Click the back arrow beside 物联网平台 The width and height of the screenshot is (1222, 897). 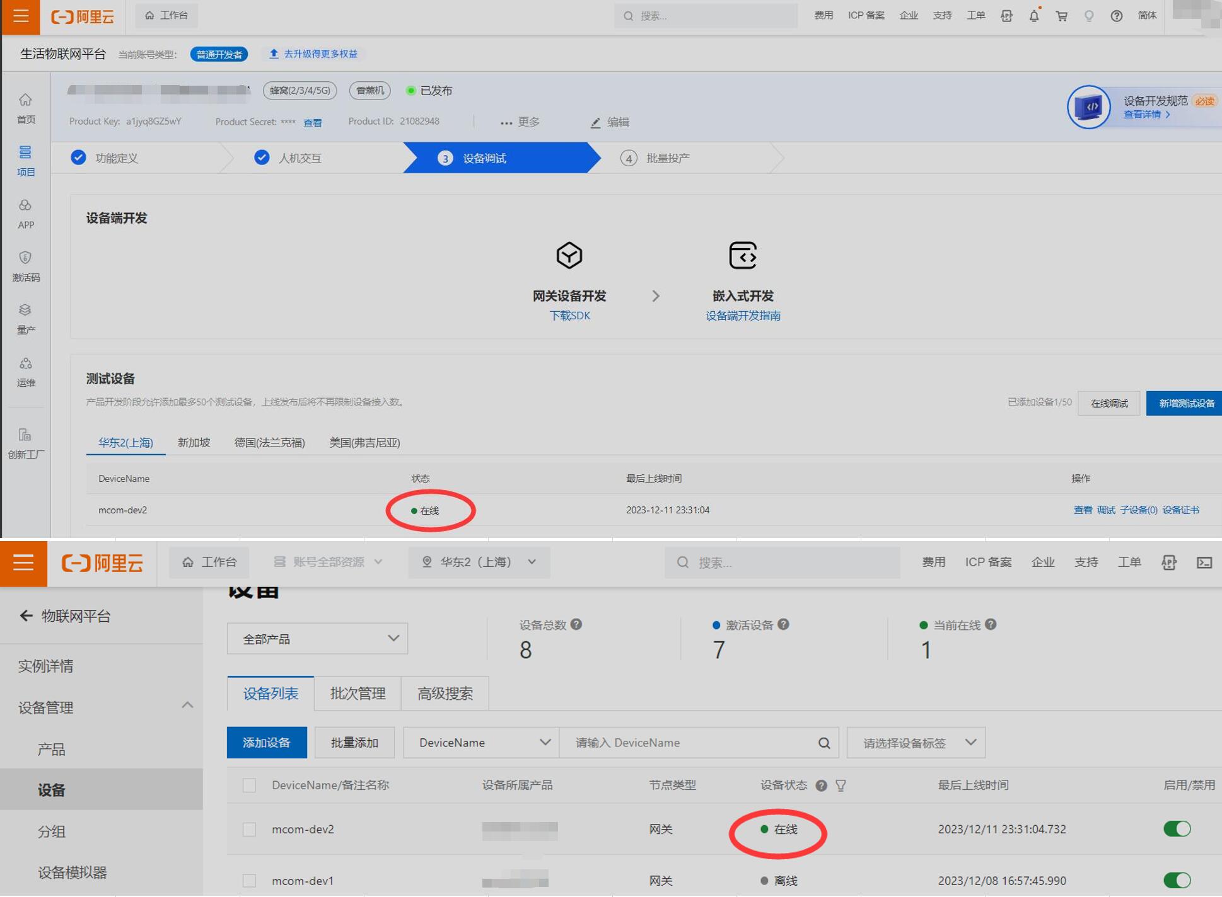click(x=26, y=615)
